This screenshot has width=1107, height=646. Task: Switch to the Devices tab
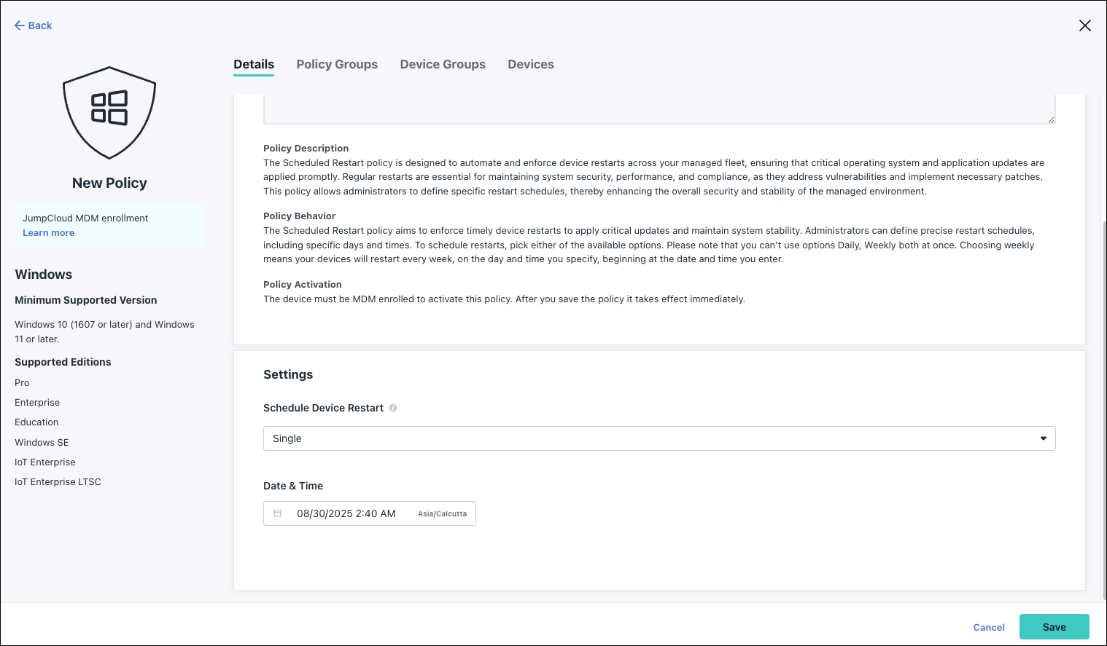530,64
